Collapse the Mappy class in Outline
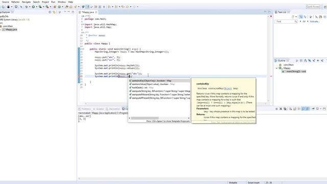 [277, 68]
